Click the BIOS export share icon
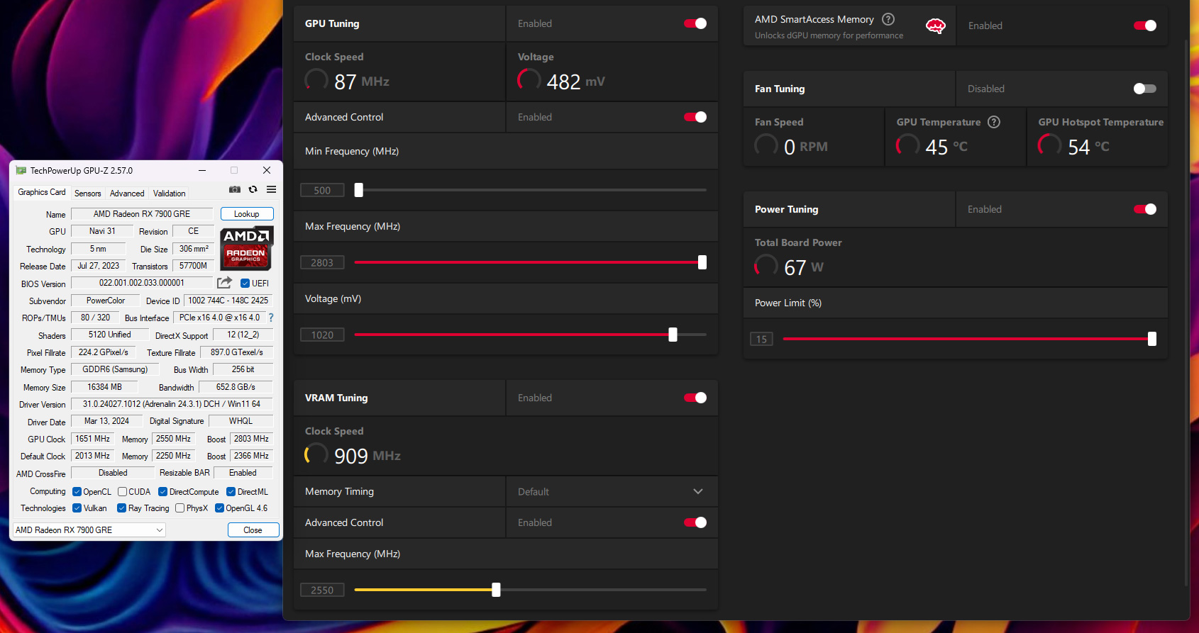Screen dimensions: 1199x633 [x=224, y=283]
